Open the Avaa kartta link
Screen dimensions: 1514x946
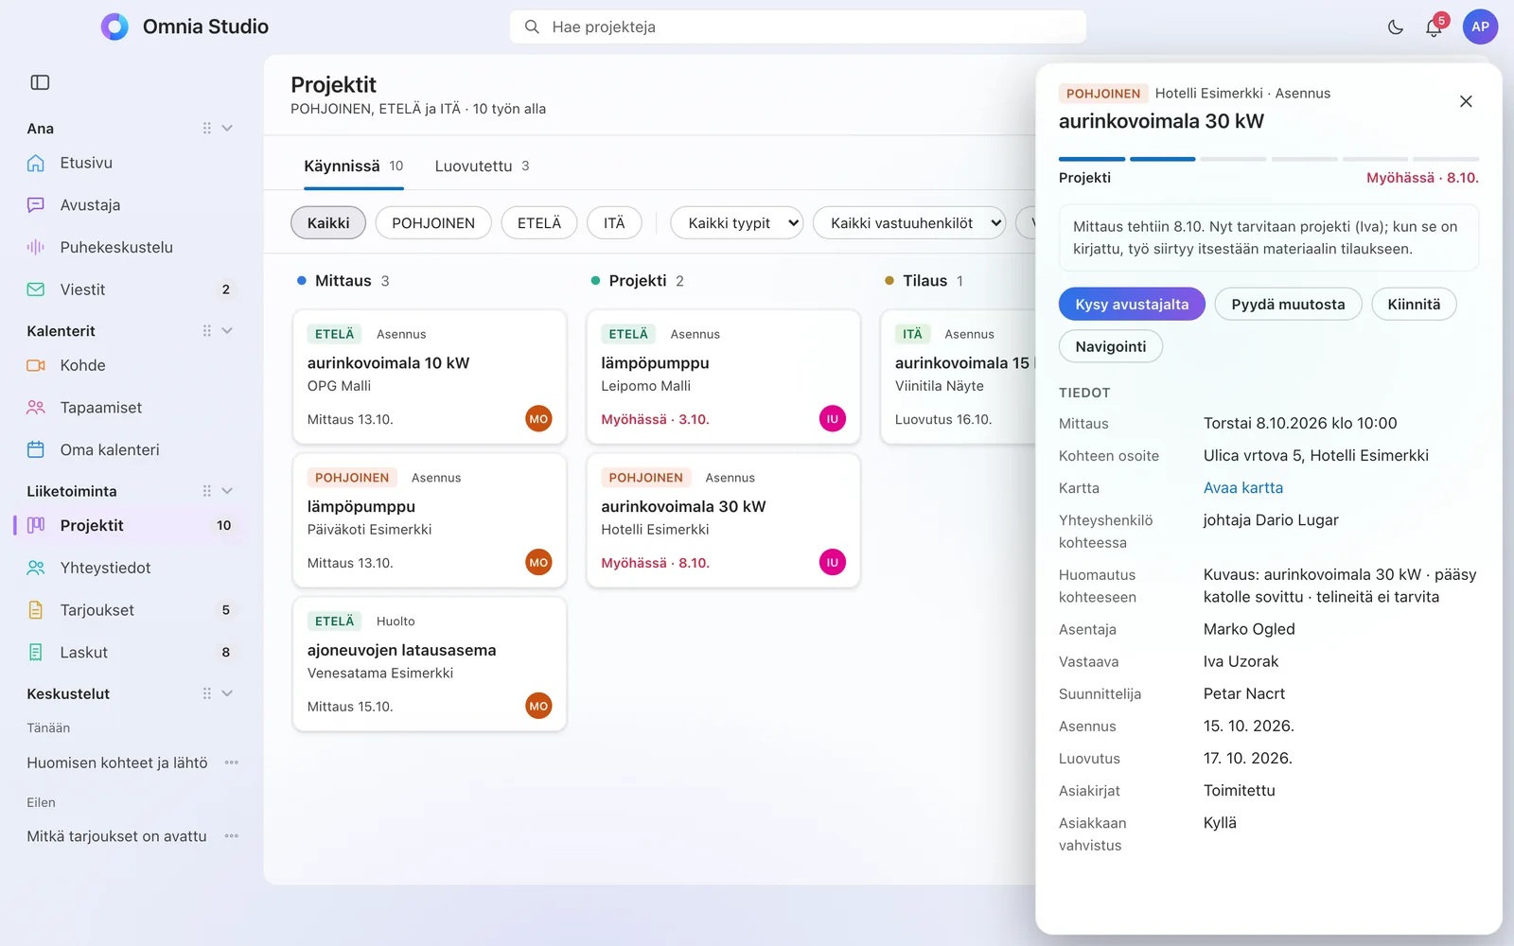[x=1243, y=488]
